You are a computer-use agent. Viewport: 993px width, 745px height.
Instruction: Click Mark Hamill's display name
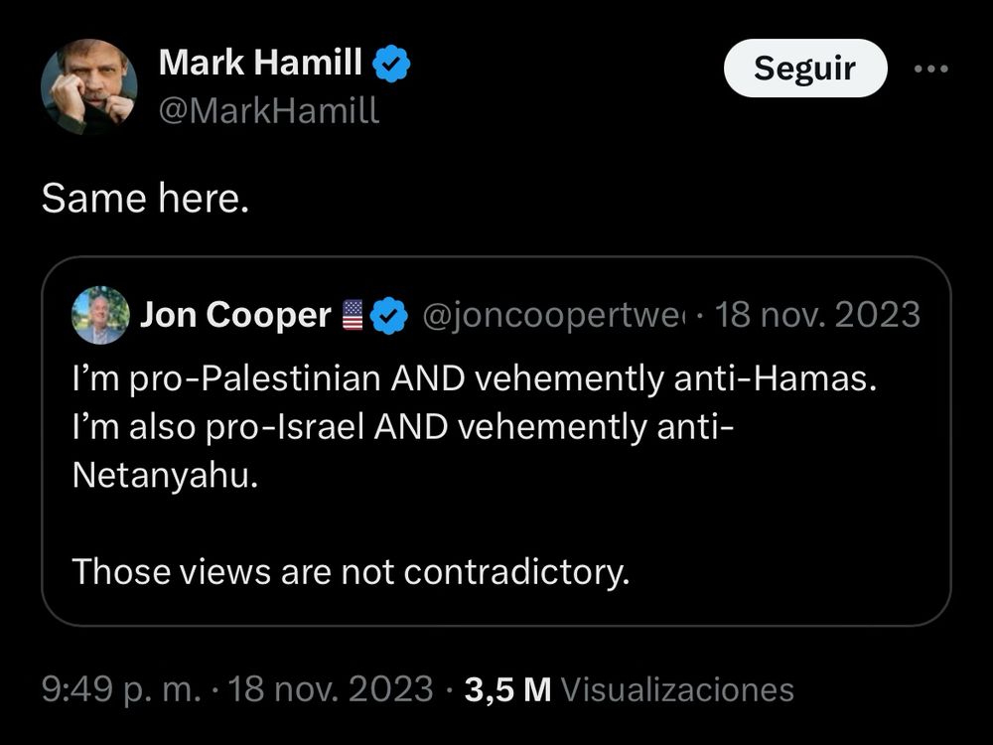point(262,62)
